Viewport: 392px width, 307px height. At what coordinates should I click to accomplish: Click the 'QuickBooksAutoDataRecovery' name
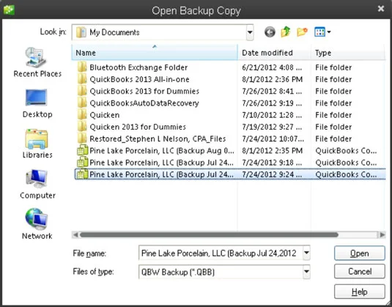tap(144, 103)
